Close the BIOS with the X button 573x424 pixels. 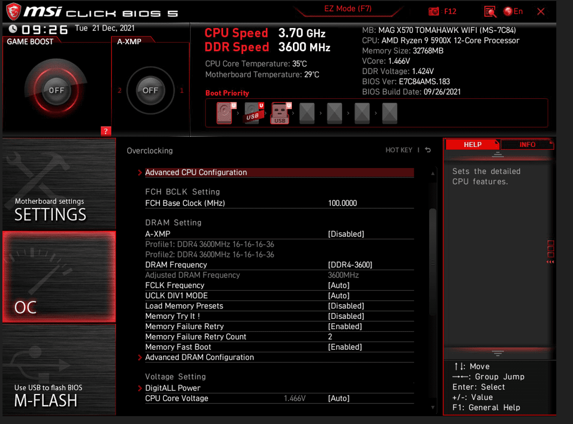(x=541, y=12)
